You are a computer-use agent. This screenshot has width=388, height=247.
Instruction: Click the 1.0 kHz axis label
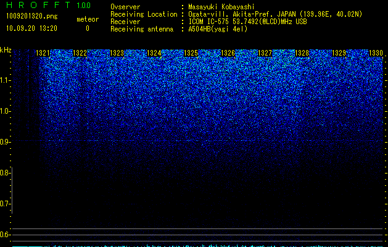pyautogui.click(x=5, y=111)
